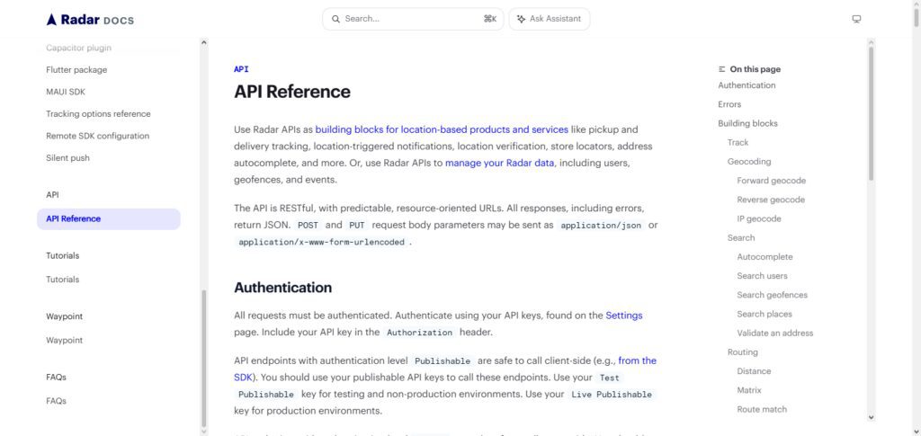Open Capacitor plugin in sidebar
921x436 pixels.
[x=79, y=49]
